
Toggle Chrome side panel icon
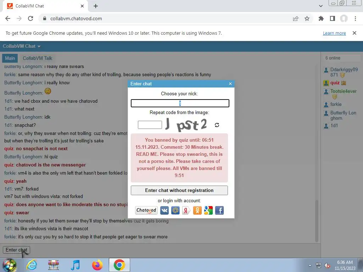click(x=333, y=18)
